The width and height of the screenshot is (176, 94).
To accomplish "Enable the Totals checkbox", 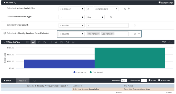I will point(149,80).
